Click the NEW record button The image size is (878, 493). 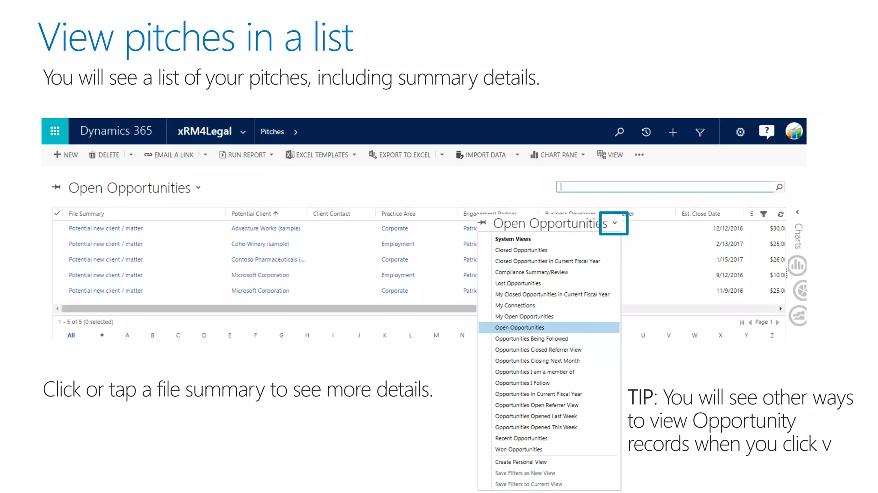pyautogui.click(x=66, y=155)
